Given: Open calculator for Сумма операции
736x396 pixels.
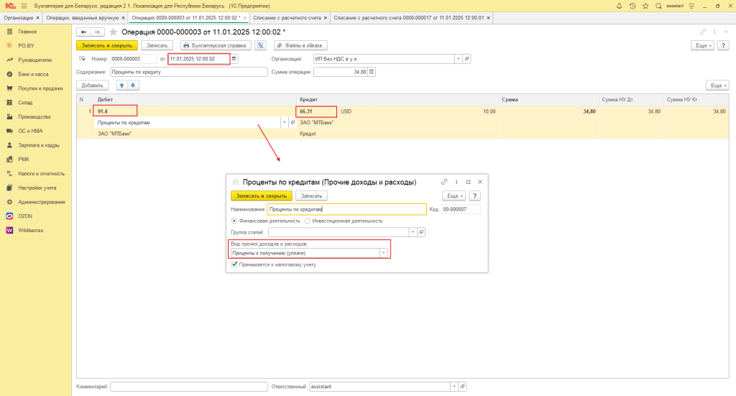Looking at the screenshot, I should point(372,73).
